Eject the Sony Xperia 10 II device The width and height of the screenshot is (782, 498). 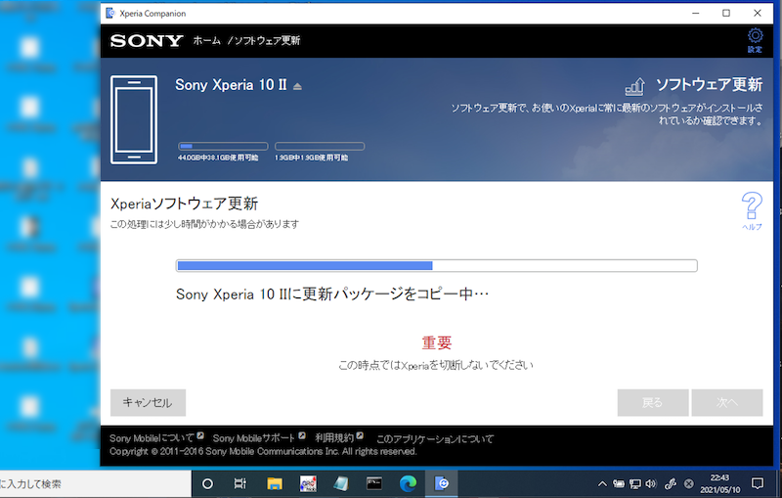(x=297, y=86)
